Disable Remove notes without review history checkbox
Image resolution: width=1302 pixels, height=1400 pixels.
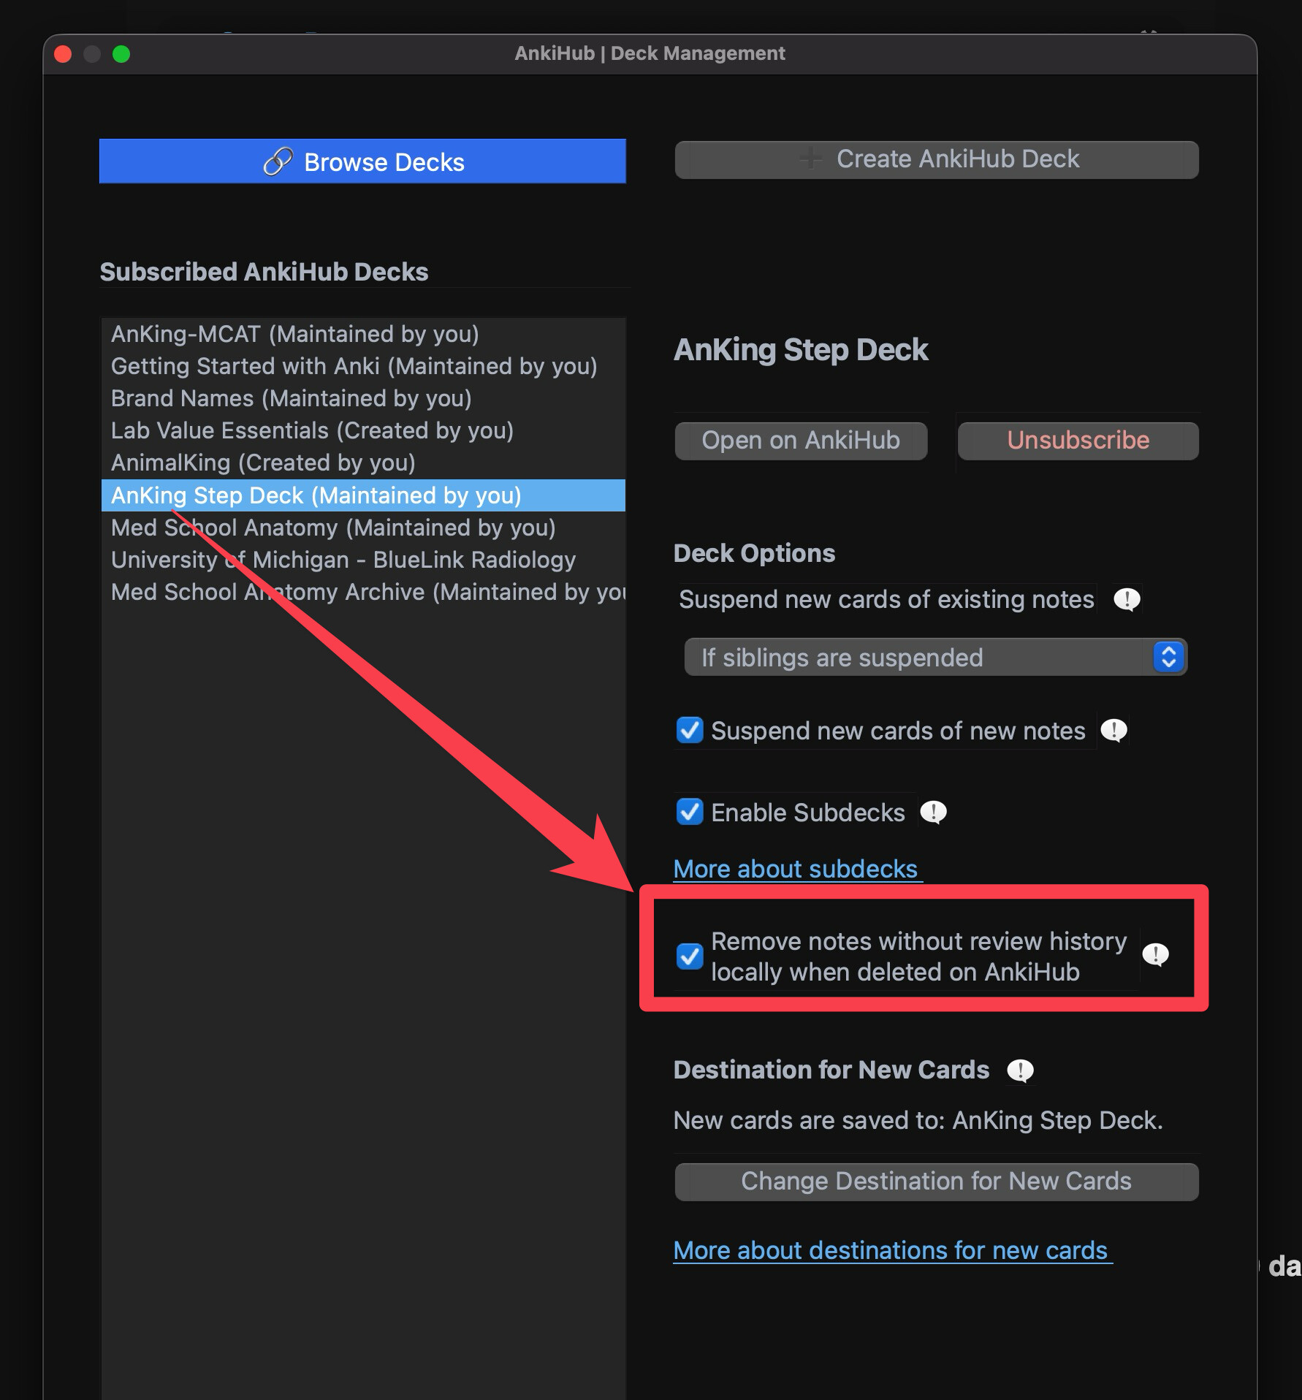[x=690, y=956]
